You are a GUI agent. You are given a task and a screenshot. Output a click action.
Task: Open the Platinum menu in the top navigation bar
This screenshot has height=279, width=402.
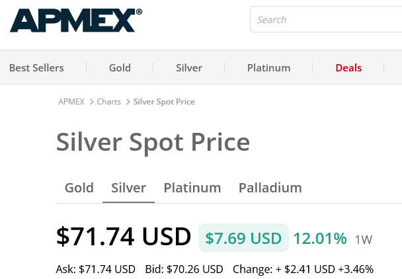click(x=268, y=67)
